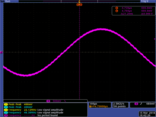Click the cursor a 4.739µs readout
Viewport: 156px width, 117px height.
[127, 8]
